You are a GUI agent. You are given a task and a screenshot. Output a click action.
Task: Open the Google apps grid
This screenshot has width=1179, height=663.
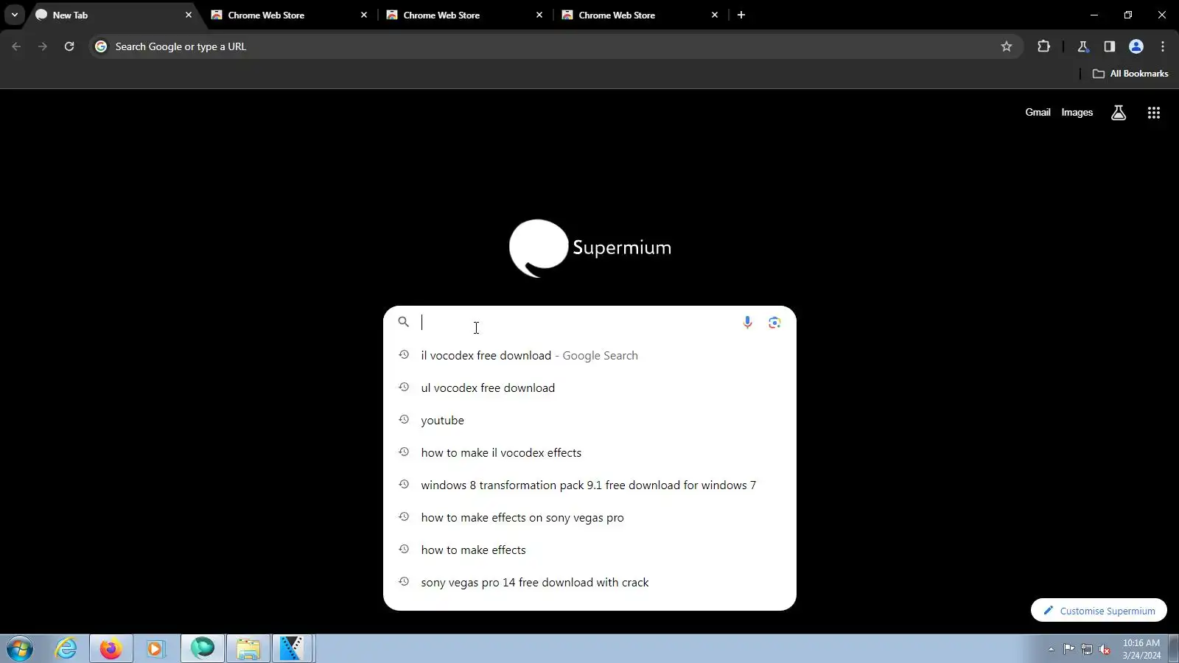click(x=1154, y=113)
